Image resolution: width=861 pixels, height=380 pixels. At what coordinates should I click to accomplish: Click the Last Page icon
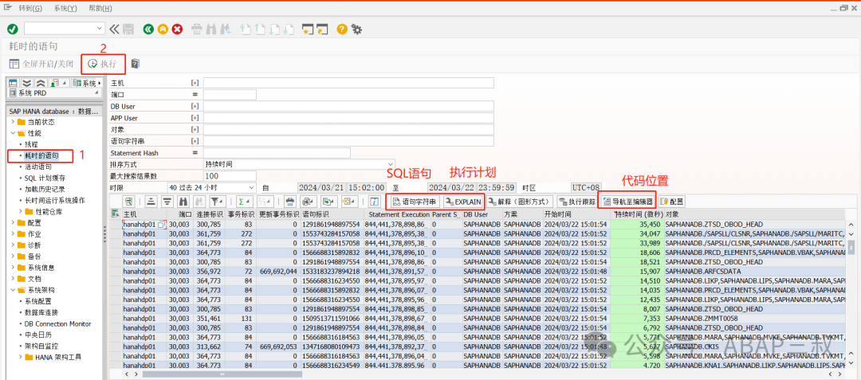290,29
